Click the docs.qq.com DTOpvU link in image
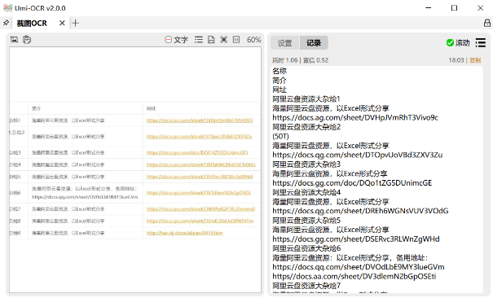 [199, 137]
